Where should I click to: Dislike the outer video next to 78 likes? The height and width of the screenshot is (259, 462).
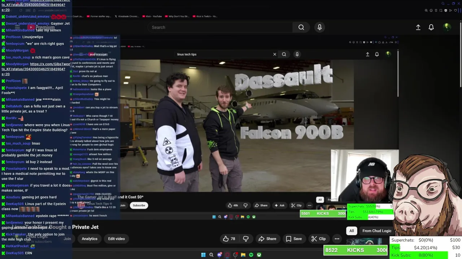[x=246, y=238]
